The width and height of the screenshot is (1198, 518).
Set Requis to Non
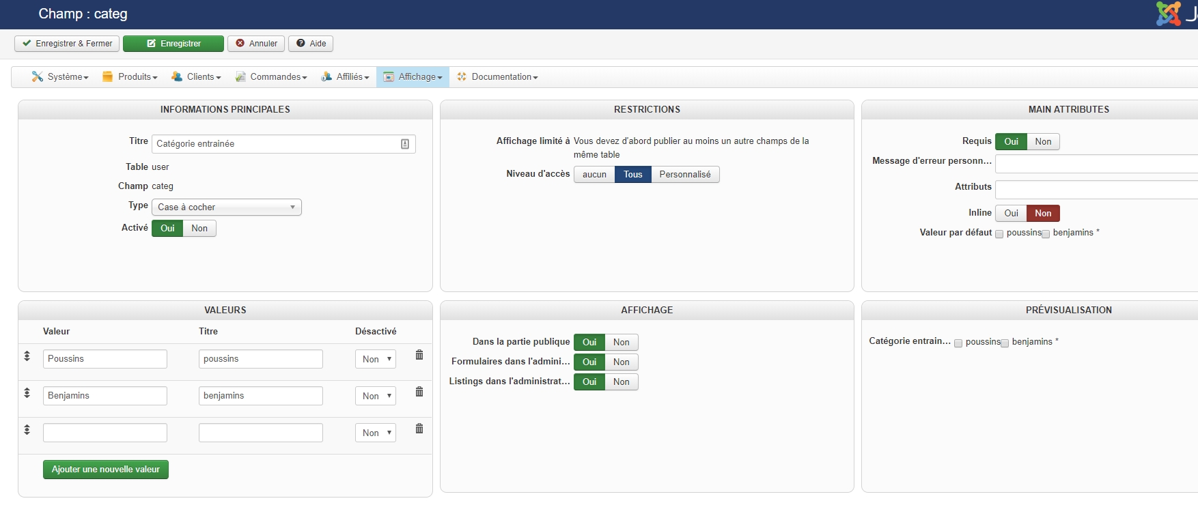point(1043,142)
